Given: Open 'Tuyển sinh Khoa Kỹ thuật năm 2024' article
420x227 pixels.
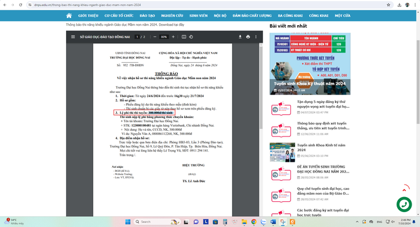Looking at the screenshot, I should (x=310, y=84).
